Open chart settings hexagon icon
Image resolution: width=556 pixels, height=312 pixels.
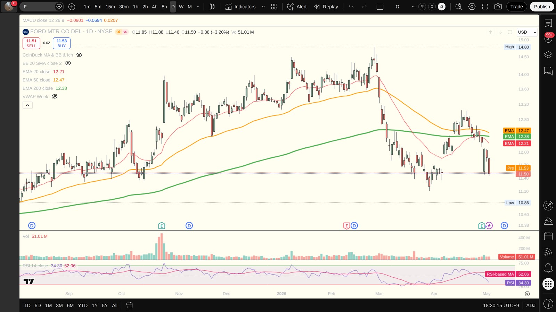[472, 7]
